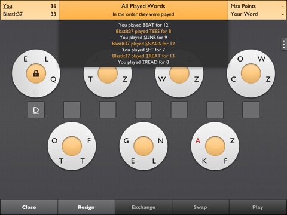This screenshot has height=215, width=287.
Task: Tap the center of the W-Z dial
Action: [179, 74]
